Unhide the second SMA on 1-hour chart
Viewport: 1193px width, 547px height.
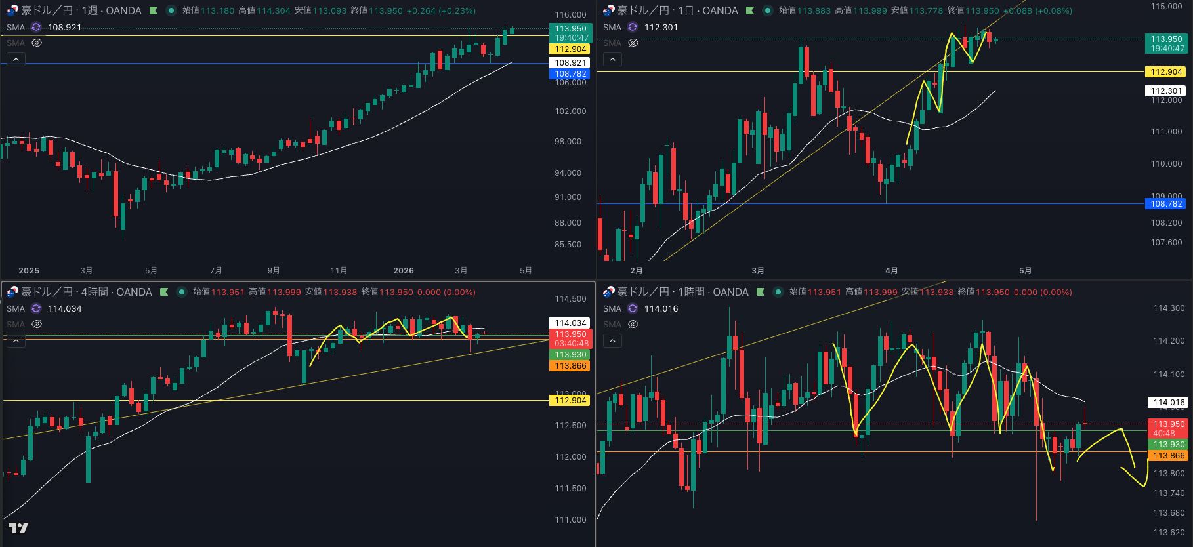pyautogui.click(x=633, y=324)
